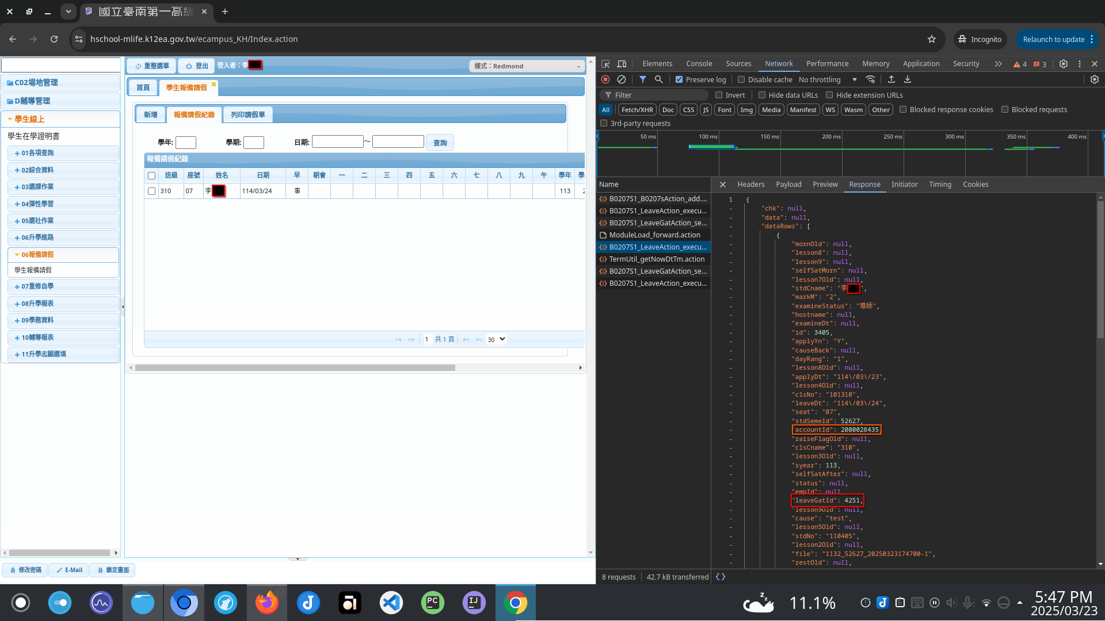Open 學生報備請假 in the sidebar
The height and width of the screenshot is (621, 1105).
click(x=33, y=270)
